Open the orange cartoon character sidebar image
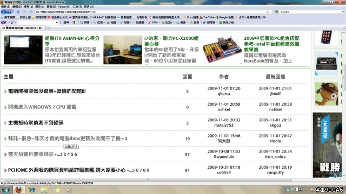The height and width of the screenshot is (194, 346). [327, 94]
